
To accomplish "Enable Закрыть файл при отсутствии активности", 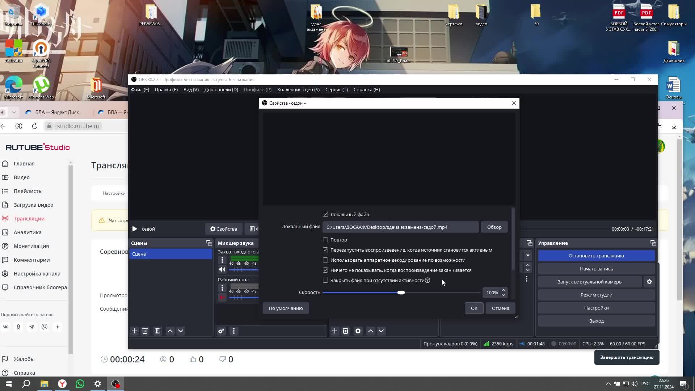I will [325, 280].
